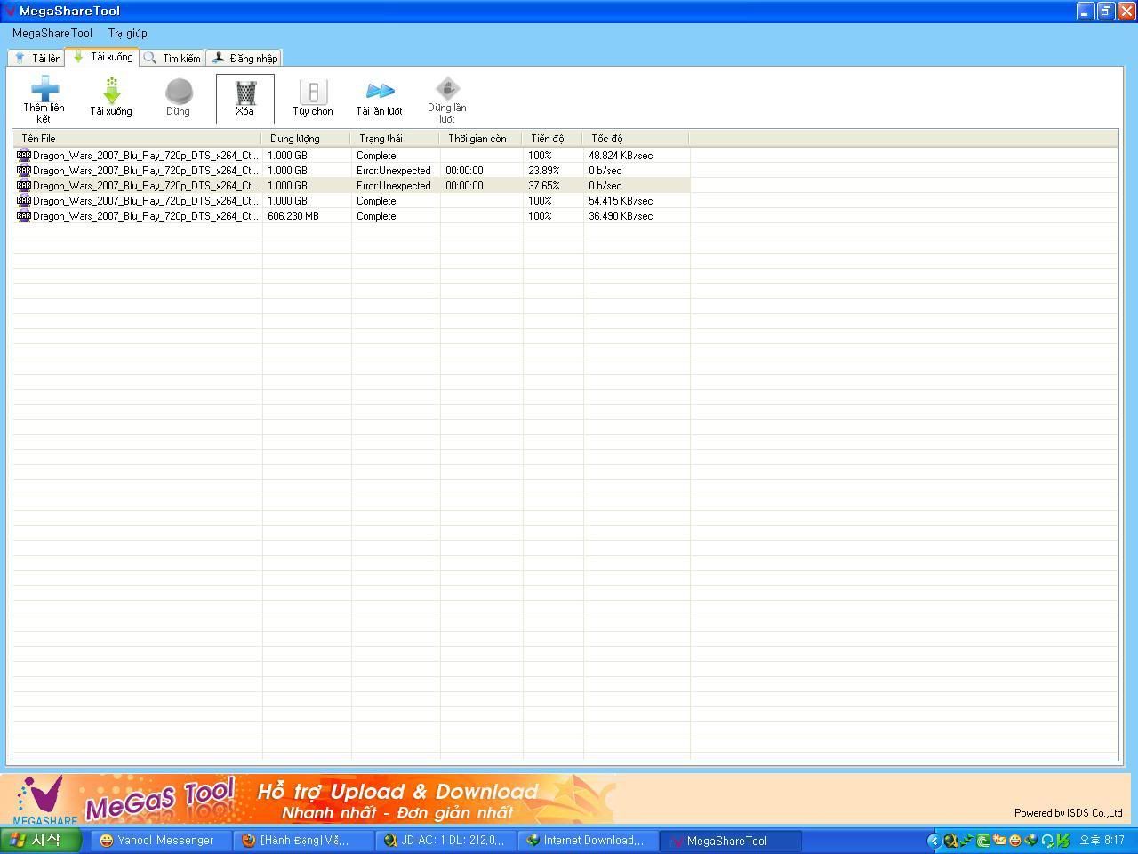Open the Tùy chọn options icon

click(x=313, y=92)
